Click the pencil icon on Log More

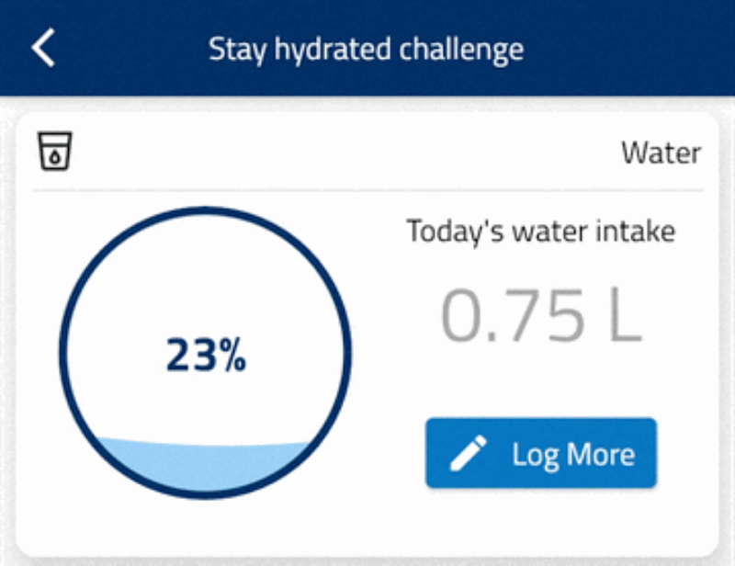[468, 453]
